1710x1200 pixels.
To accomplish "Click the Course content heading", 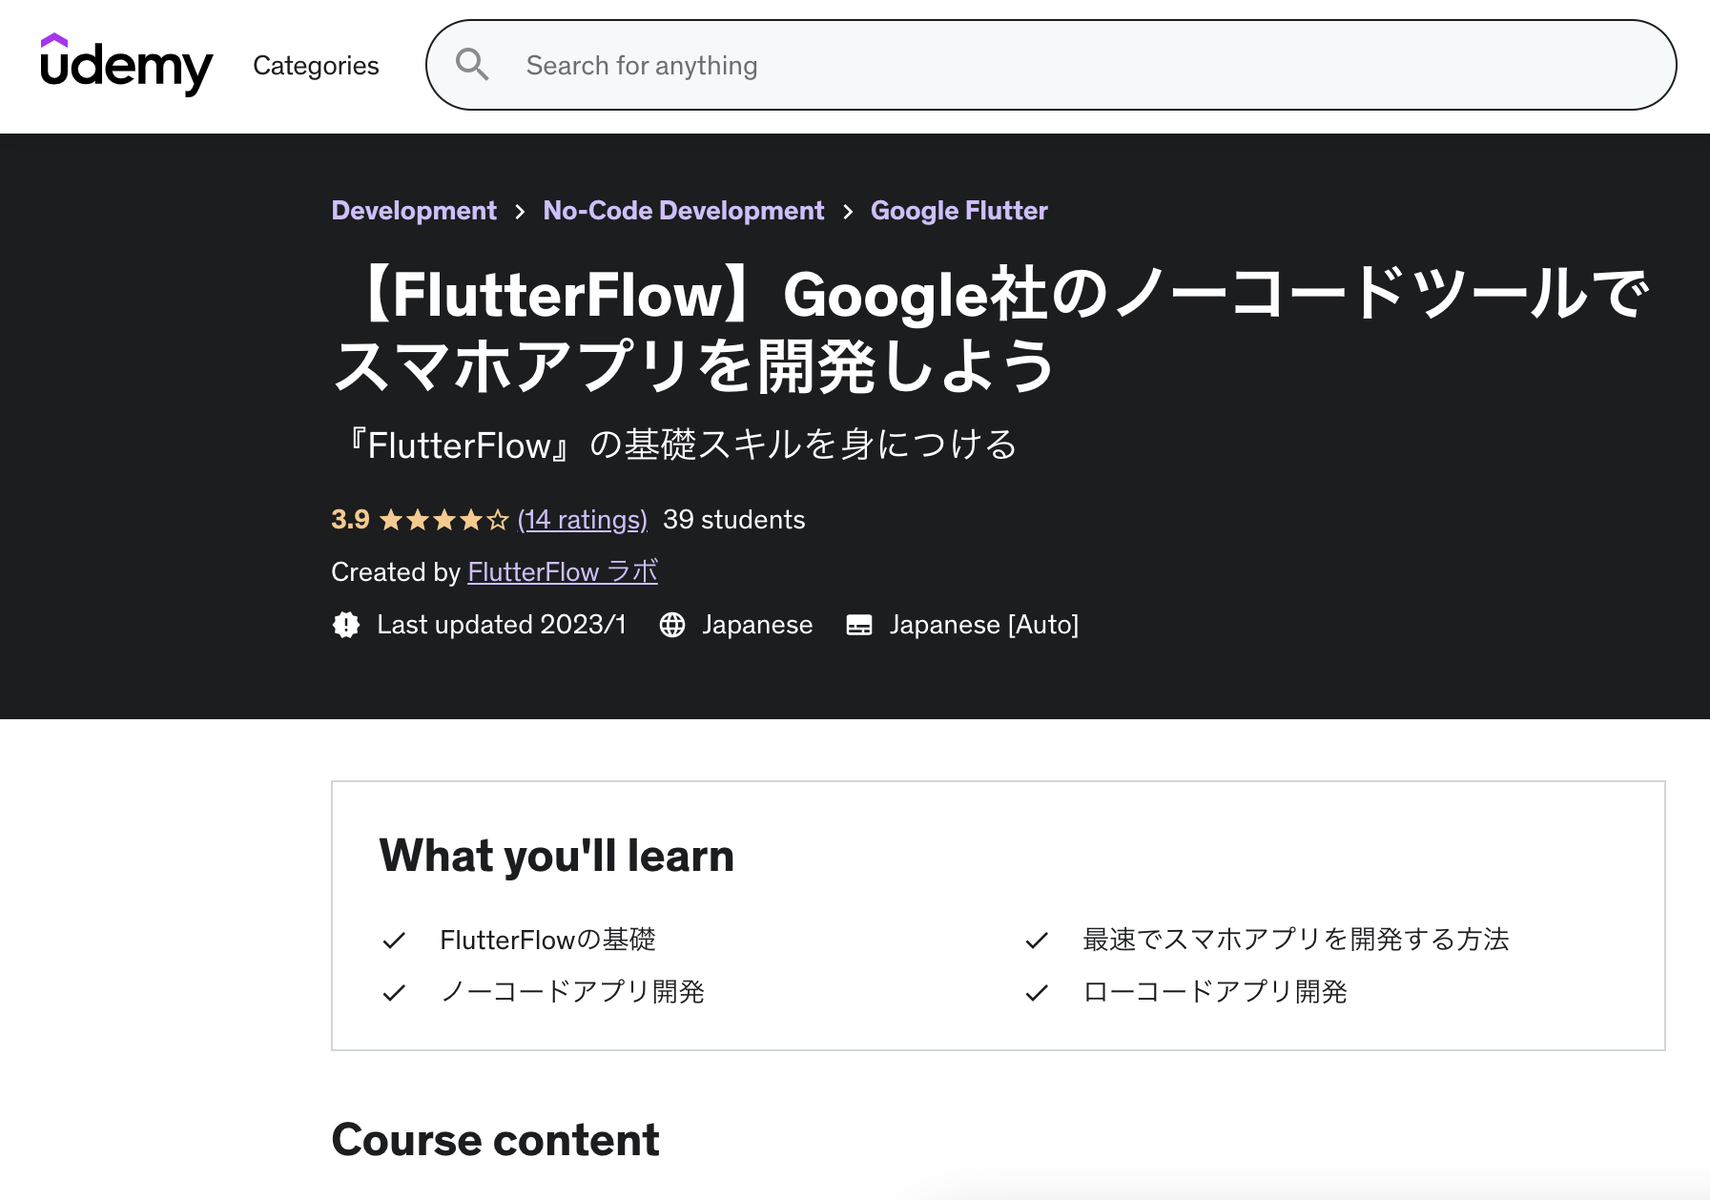I will point(496,1140).
